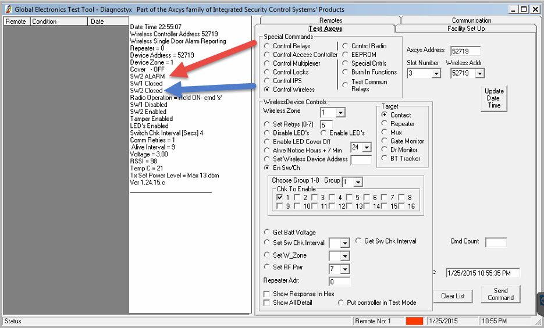Open Alive Notice Hours dropdown showing 24
544x328 pixels.
[x=367, y=147]
